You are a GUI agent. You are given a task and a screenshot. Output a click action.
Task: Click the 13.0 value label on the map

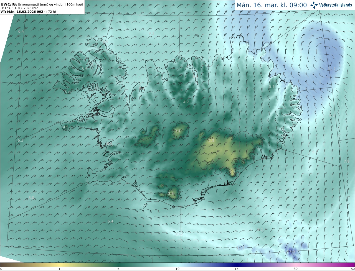point(291,252)
